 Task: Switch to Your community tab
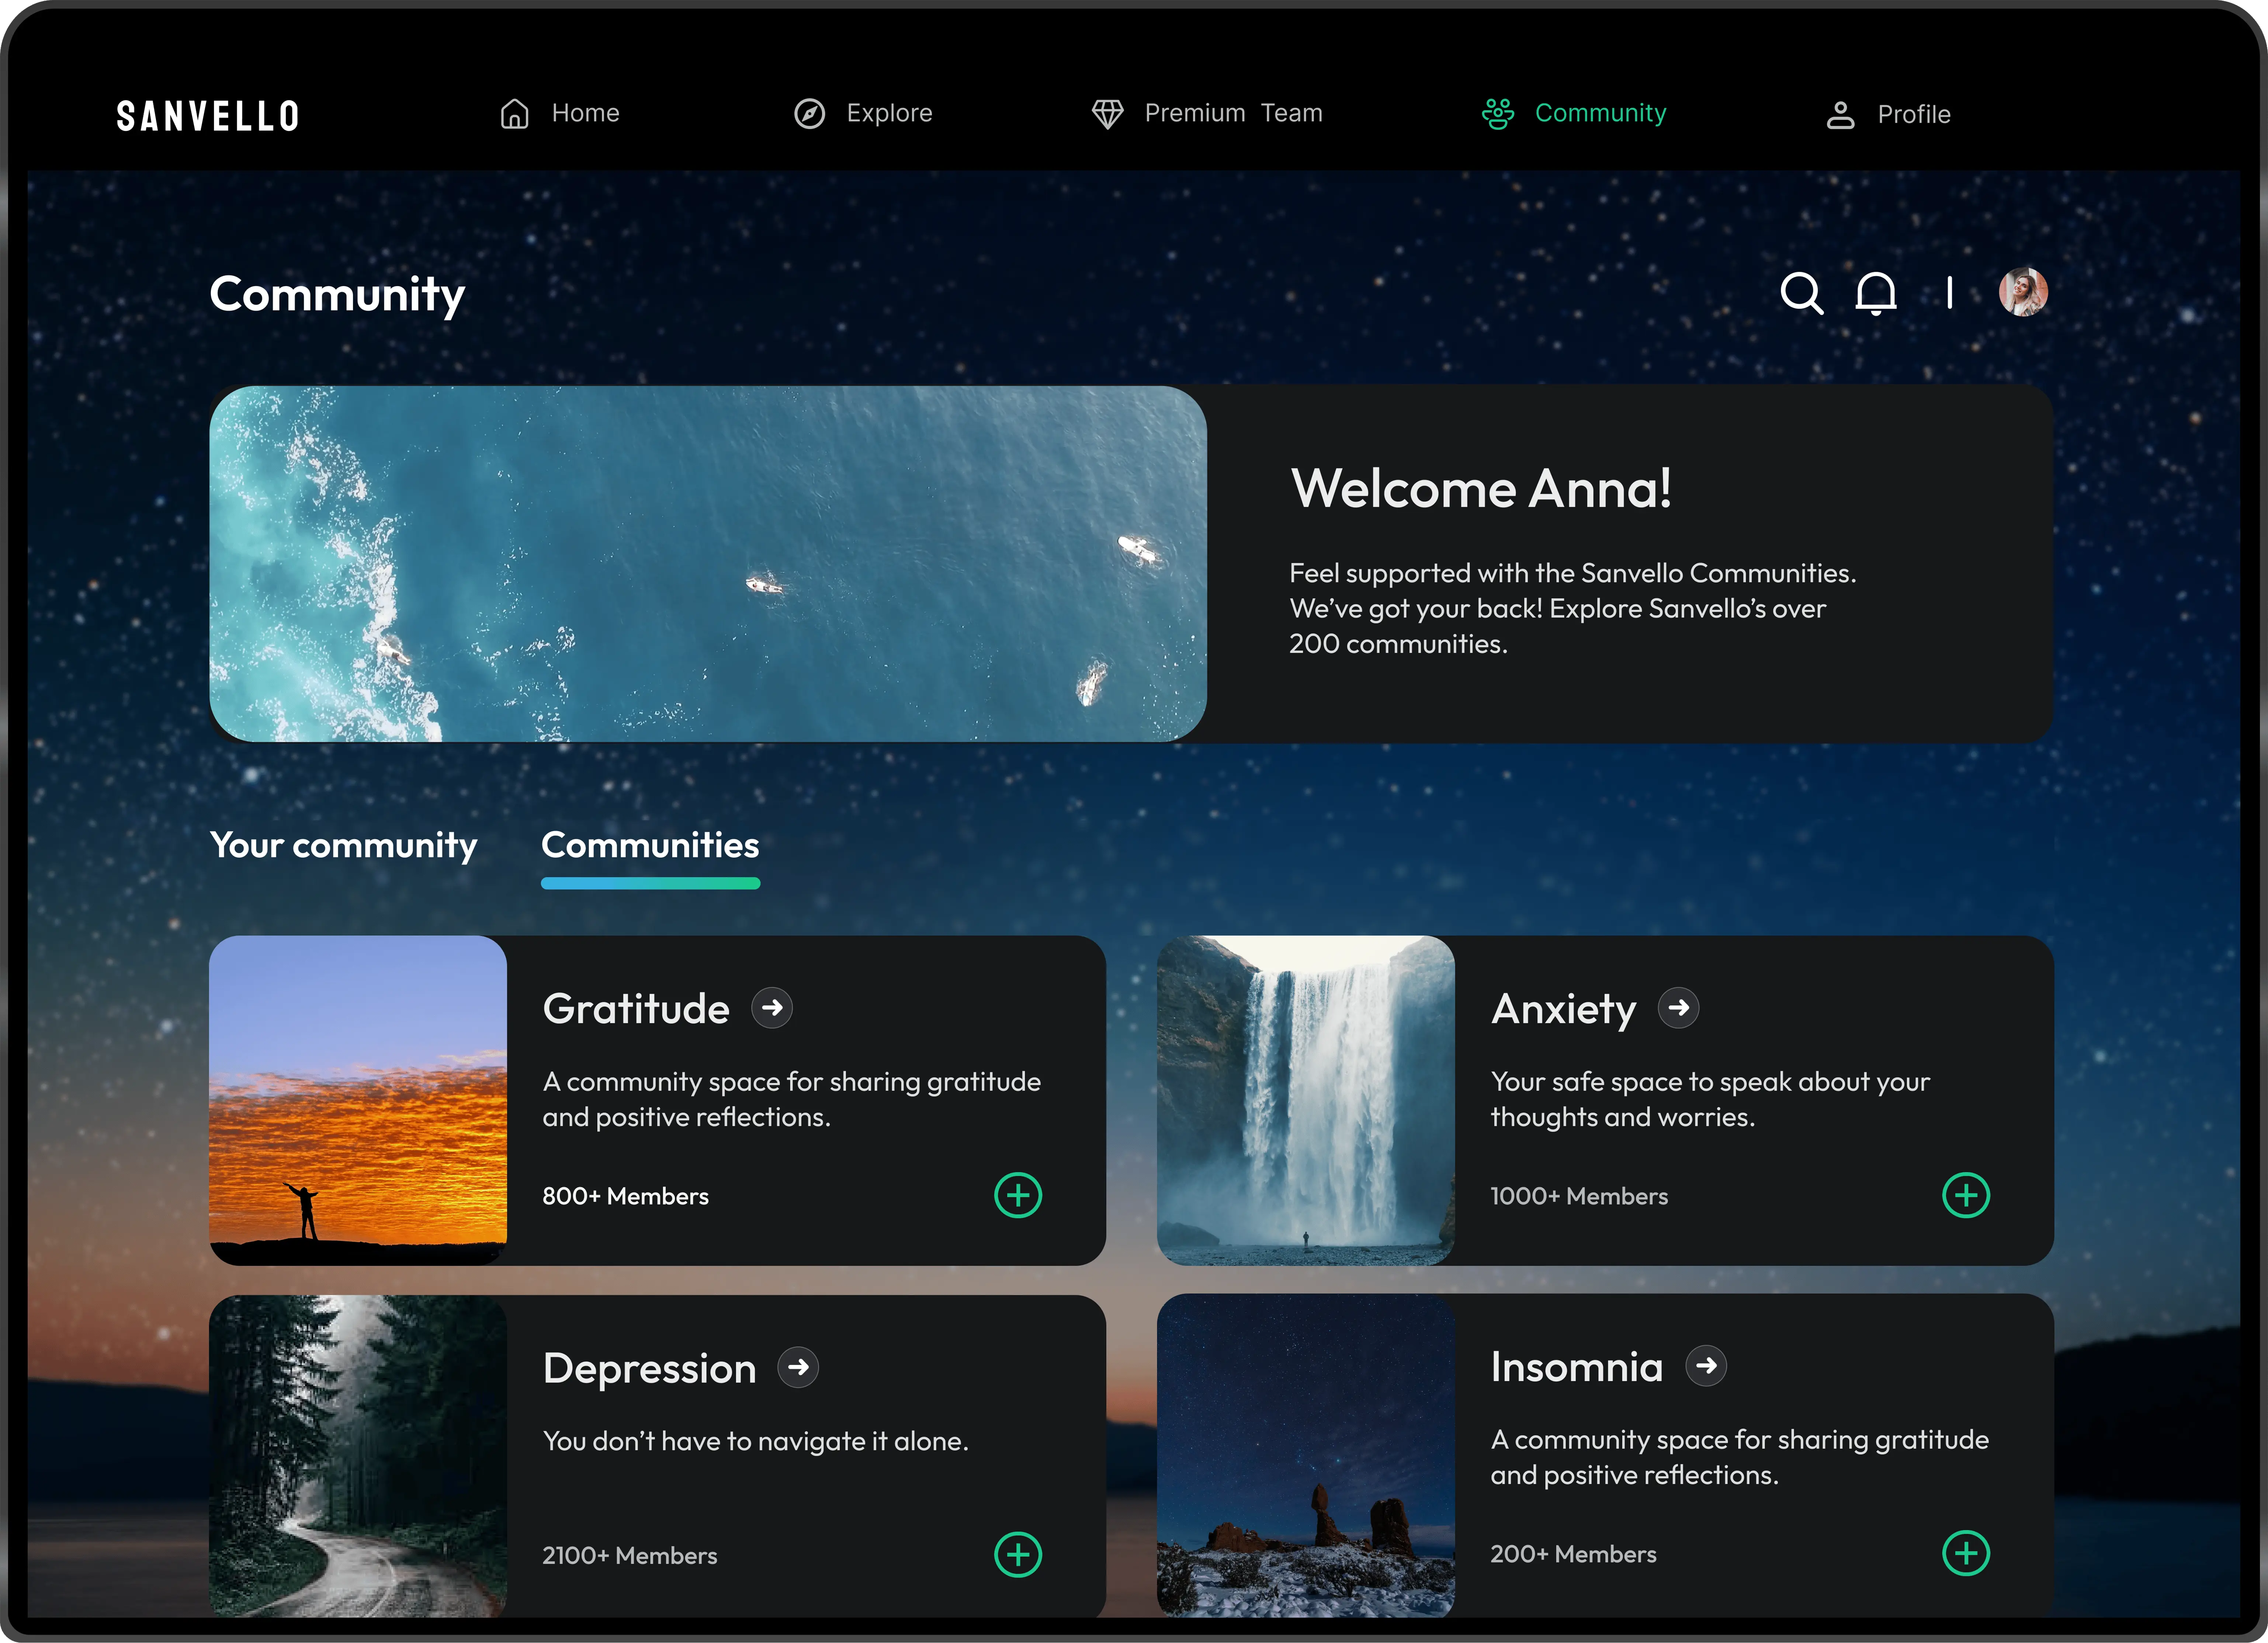343,846
